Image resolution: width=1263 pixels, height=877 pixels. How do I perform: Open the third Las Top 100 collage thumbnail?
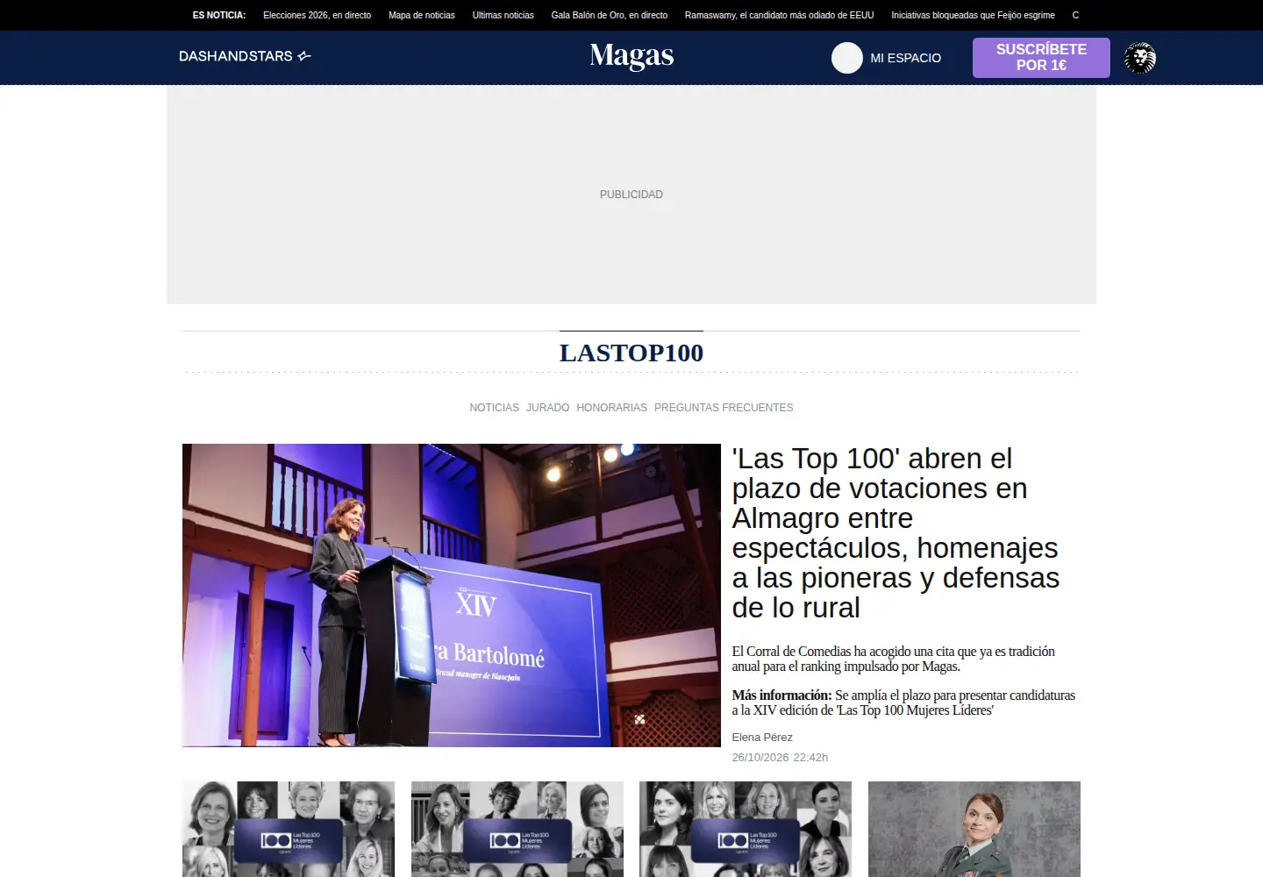(746, 829)
